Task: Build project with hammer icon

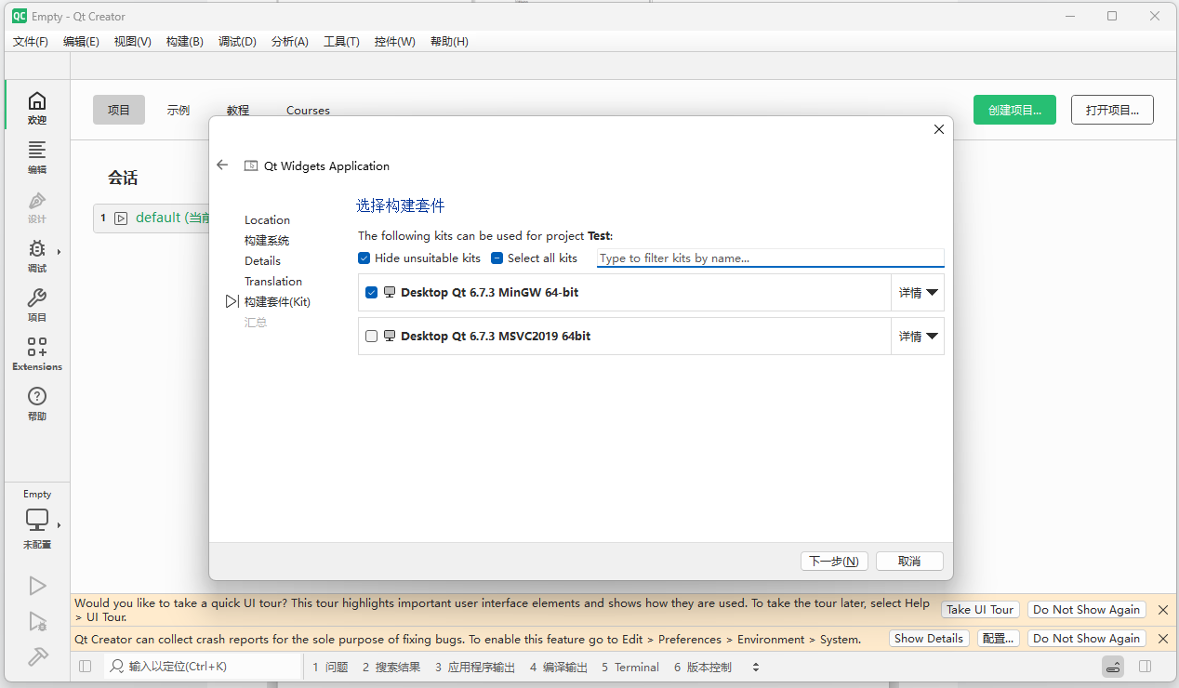Action: (x=37, y=656)
